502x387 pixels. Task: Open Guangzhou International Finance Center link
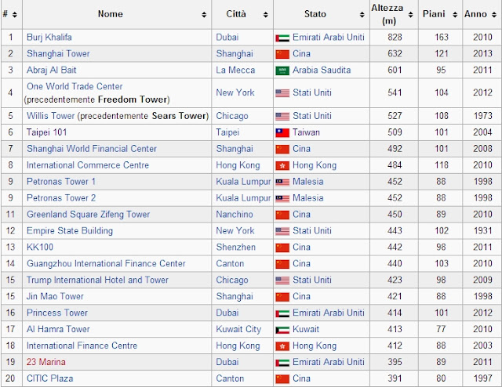tap(106, 264)
